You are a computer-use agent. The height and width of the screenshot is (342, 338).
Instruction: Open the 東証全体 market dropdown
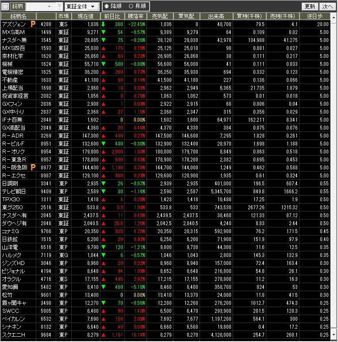[x=82, y=7]
